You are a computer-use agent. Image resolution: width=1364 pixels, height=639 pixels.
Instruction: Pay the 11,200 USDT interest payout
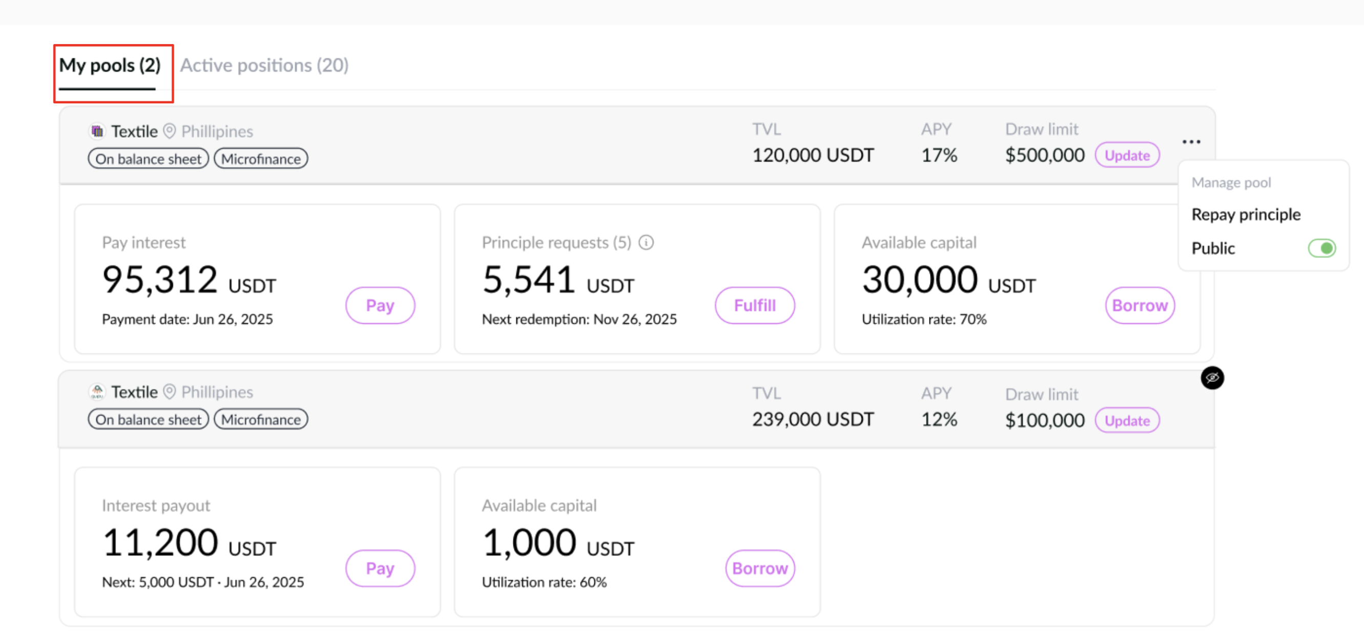tap(380, 568)
